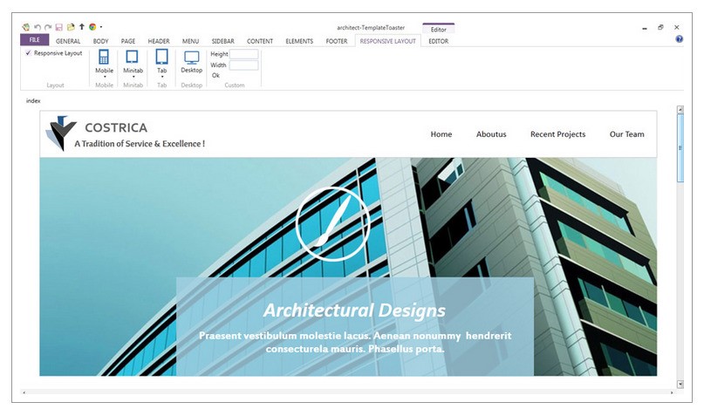Switch to the PAGE ribbon tab
This screenshot has height=416, width=704.
tap(128, 41)
